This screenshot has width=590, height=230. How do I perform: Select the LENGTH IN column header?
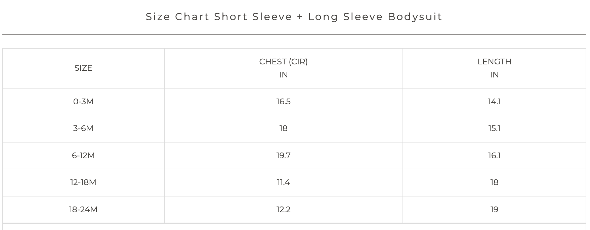(494, 68)
